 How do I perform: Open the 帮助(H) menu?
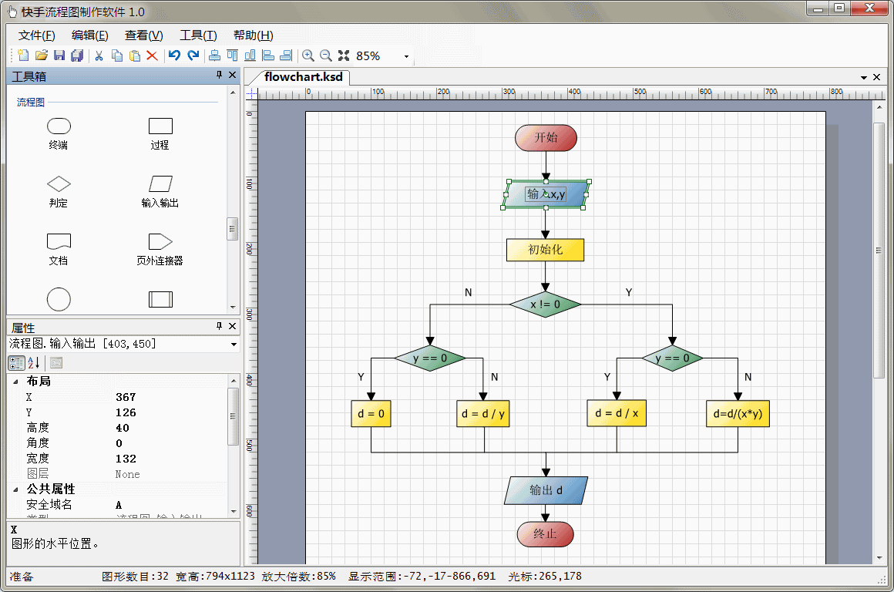(x=253, y=35)
